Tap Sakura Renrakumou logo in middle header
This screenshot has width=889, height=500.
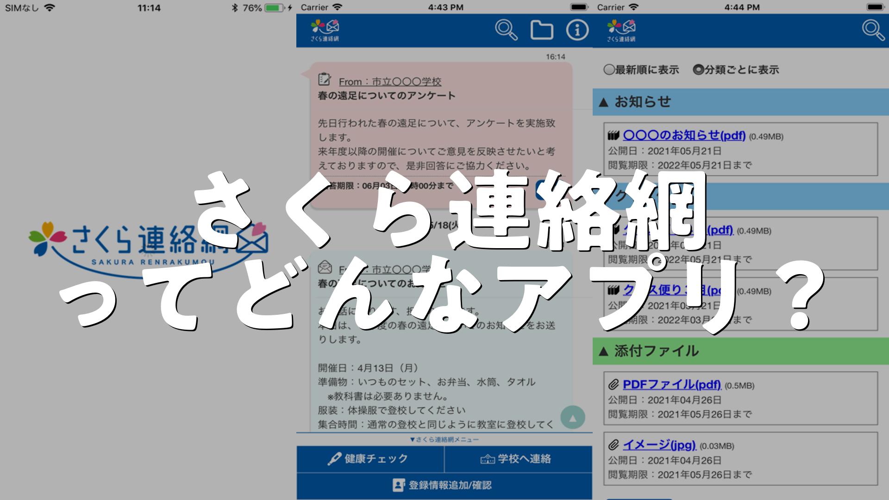tap(325, 31)
